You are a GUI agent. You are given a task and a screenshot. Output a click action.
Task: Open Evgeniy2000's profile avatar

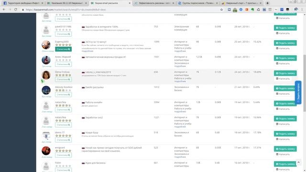click(46, 45)
